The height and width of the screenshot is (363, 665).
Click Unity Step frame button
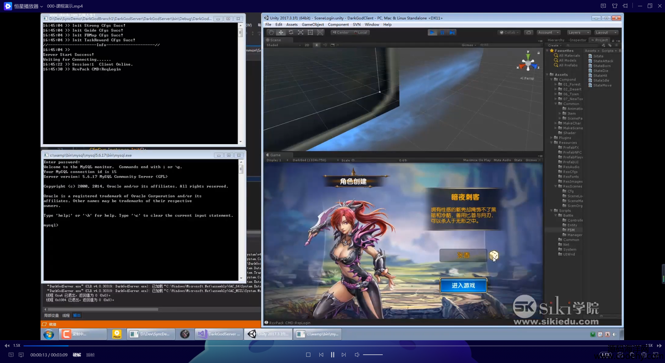[452, 32]
